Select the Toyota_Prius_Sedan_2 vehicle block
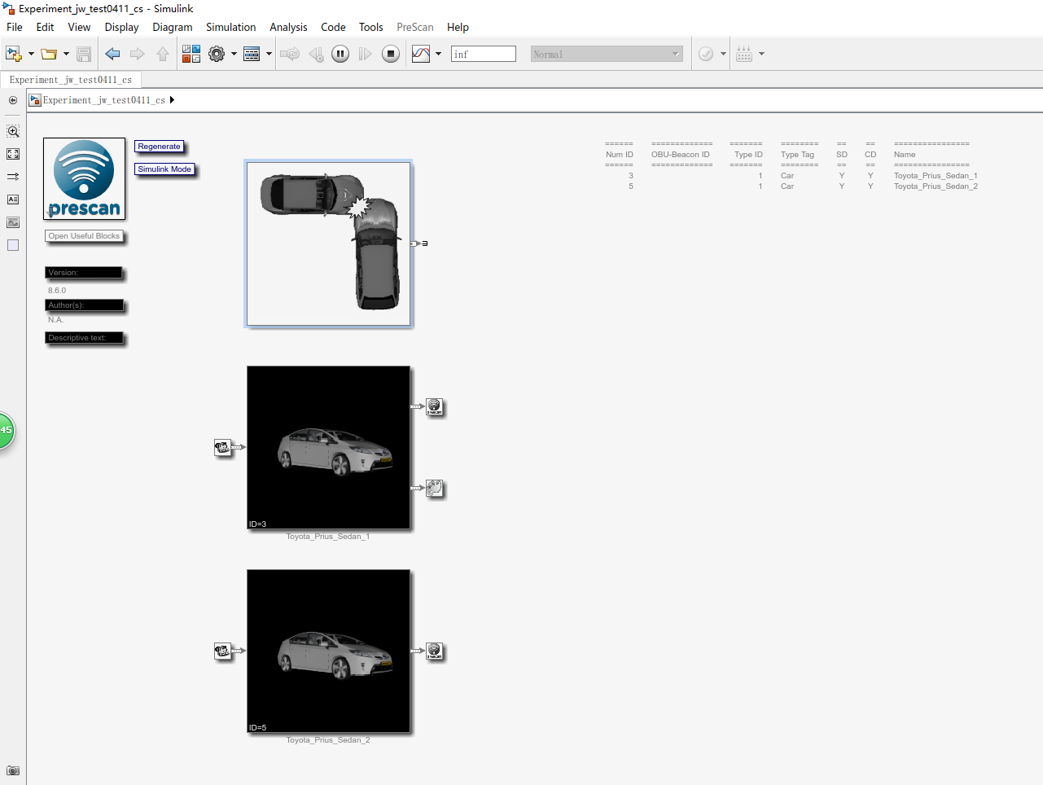This screenshot has width=1043, height=785. point(329,651)
